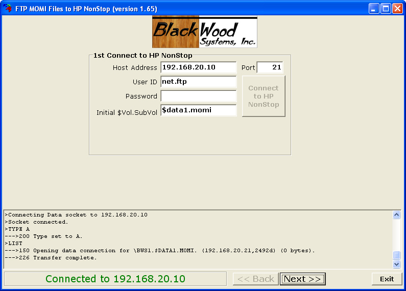
Task: Click the 'Connected to 192.168.20.10' status text
Action: (x=115, y=279)
